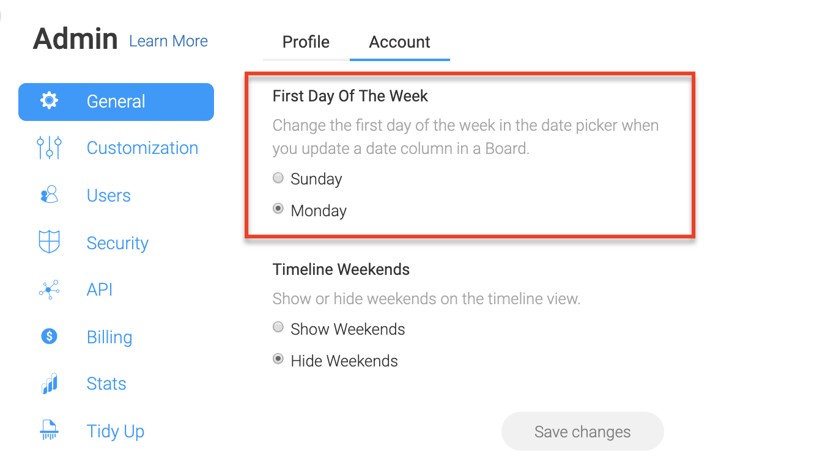
Task: Open the Learn More link
Action: [x=169, y=41]
